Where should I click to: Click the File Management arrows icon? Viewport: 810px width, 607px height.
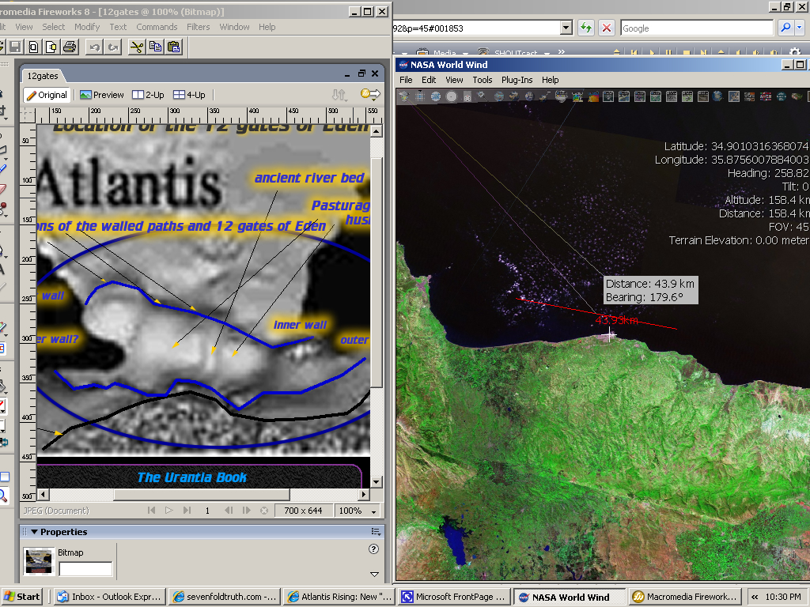[x=339, y=95]
